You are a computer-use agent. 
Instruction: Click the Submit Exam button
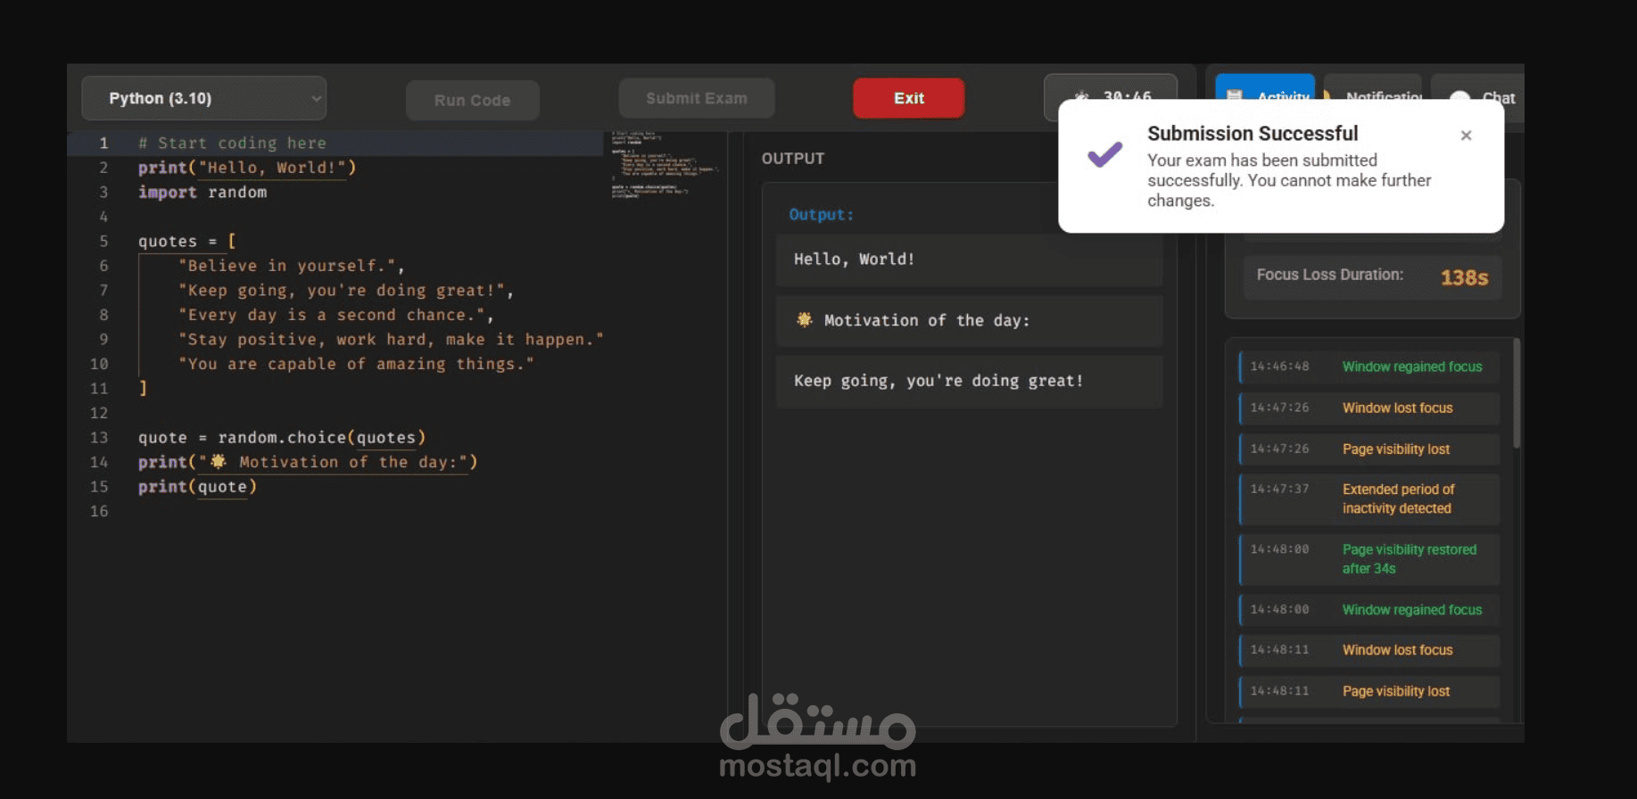tap(697, 98)
